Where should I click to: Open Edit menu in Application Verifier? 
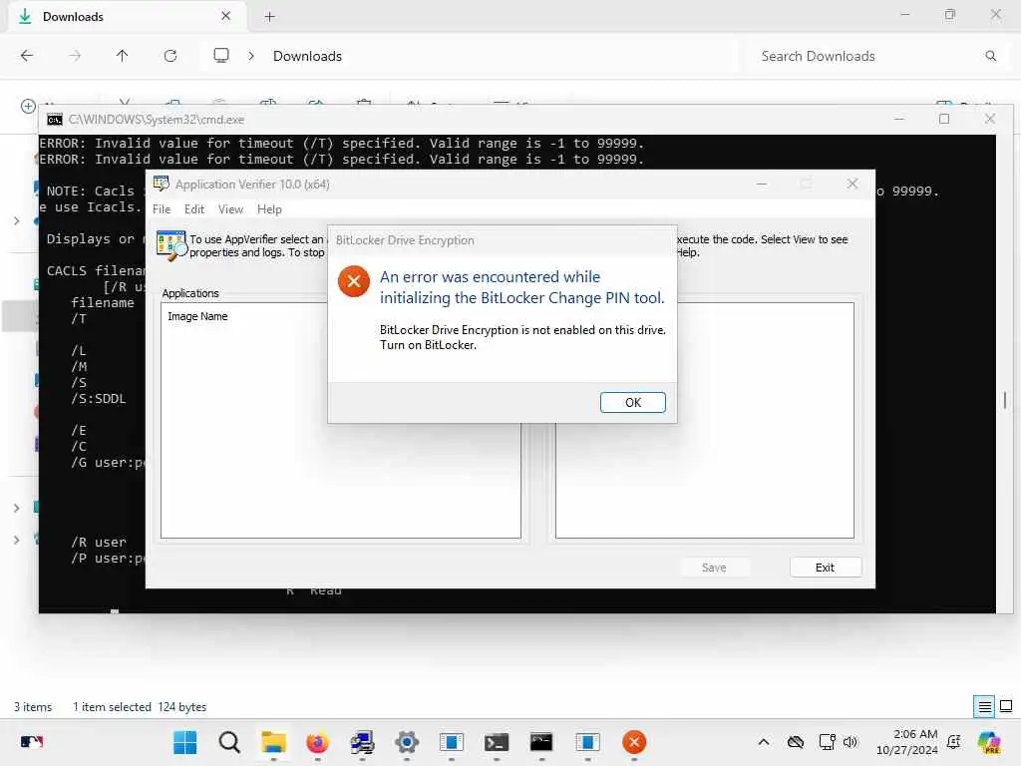(194, 209)
